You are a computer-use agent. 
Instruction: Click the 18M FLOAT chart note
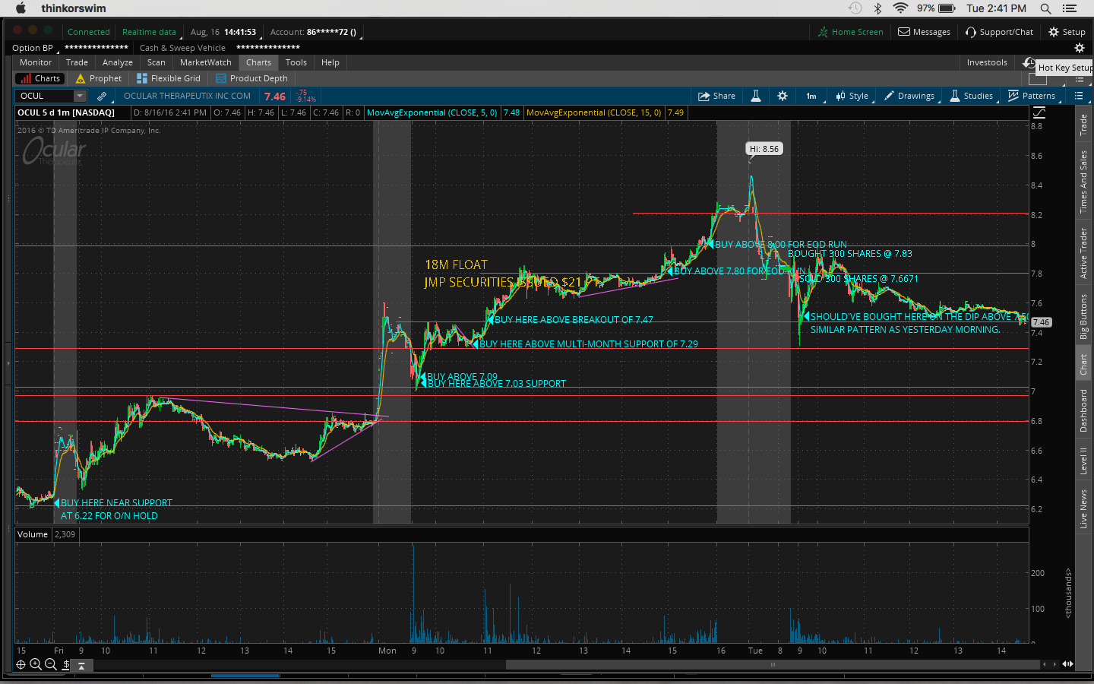pyautogui.click(x=456, y=264)
